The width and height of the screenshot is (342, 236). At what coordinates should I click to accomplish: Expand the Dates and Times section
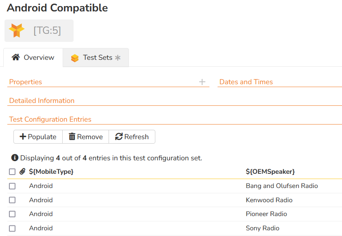pyautogui.click(x=246, y=82)
